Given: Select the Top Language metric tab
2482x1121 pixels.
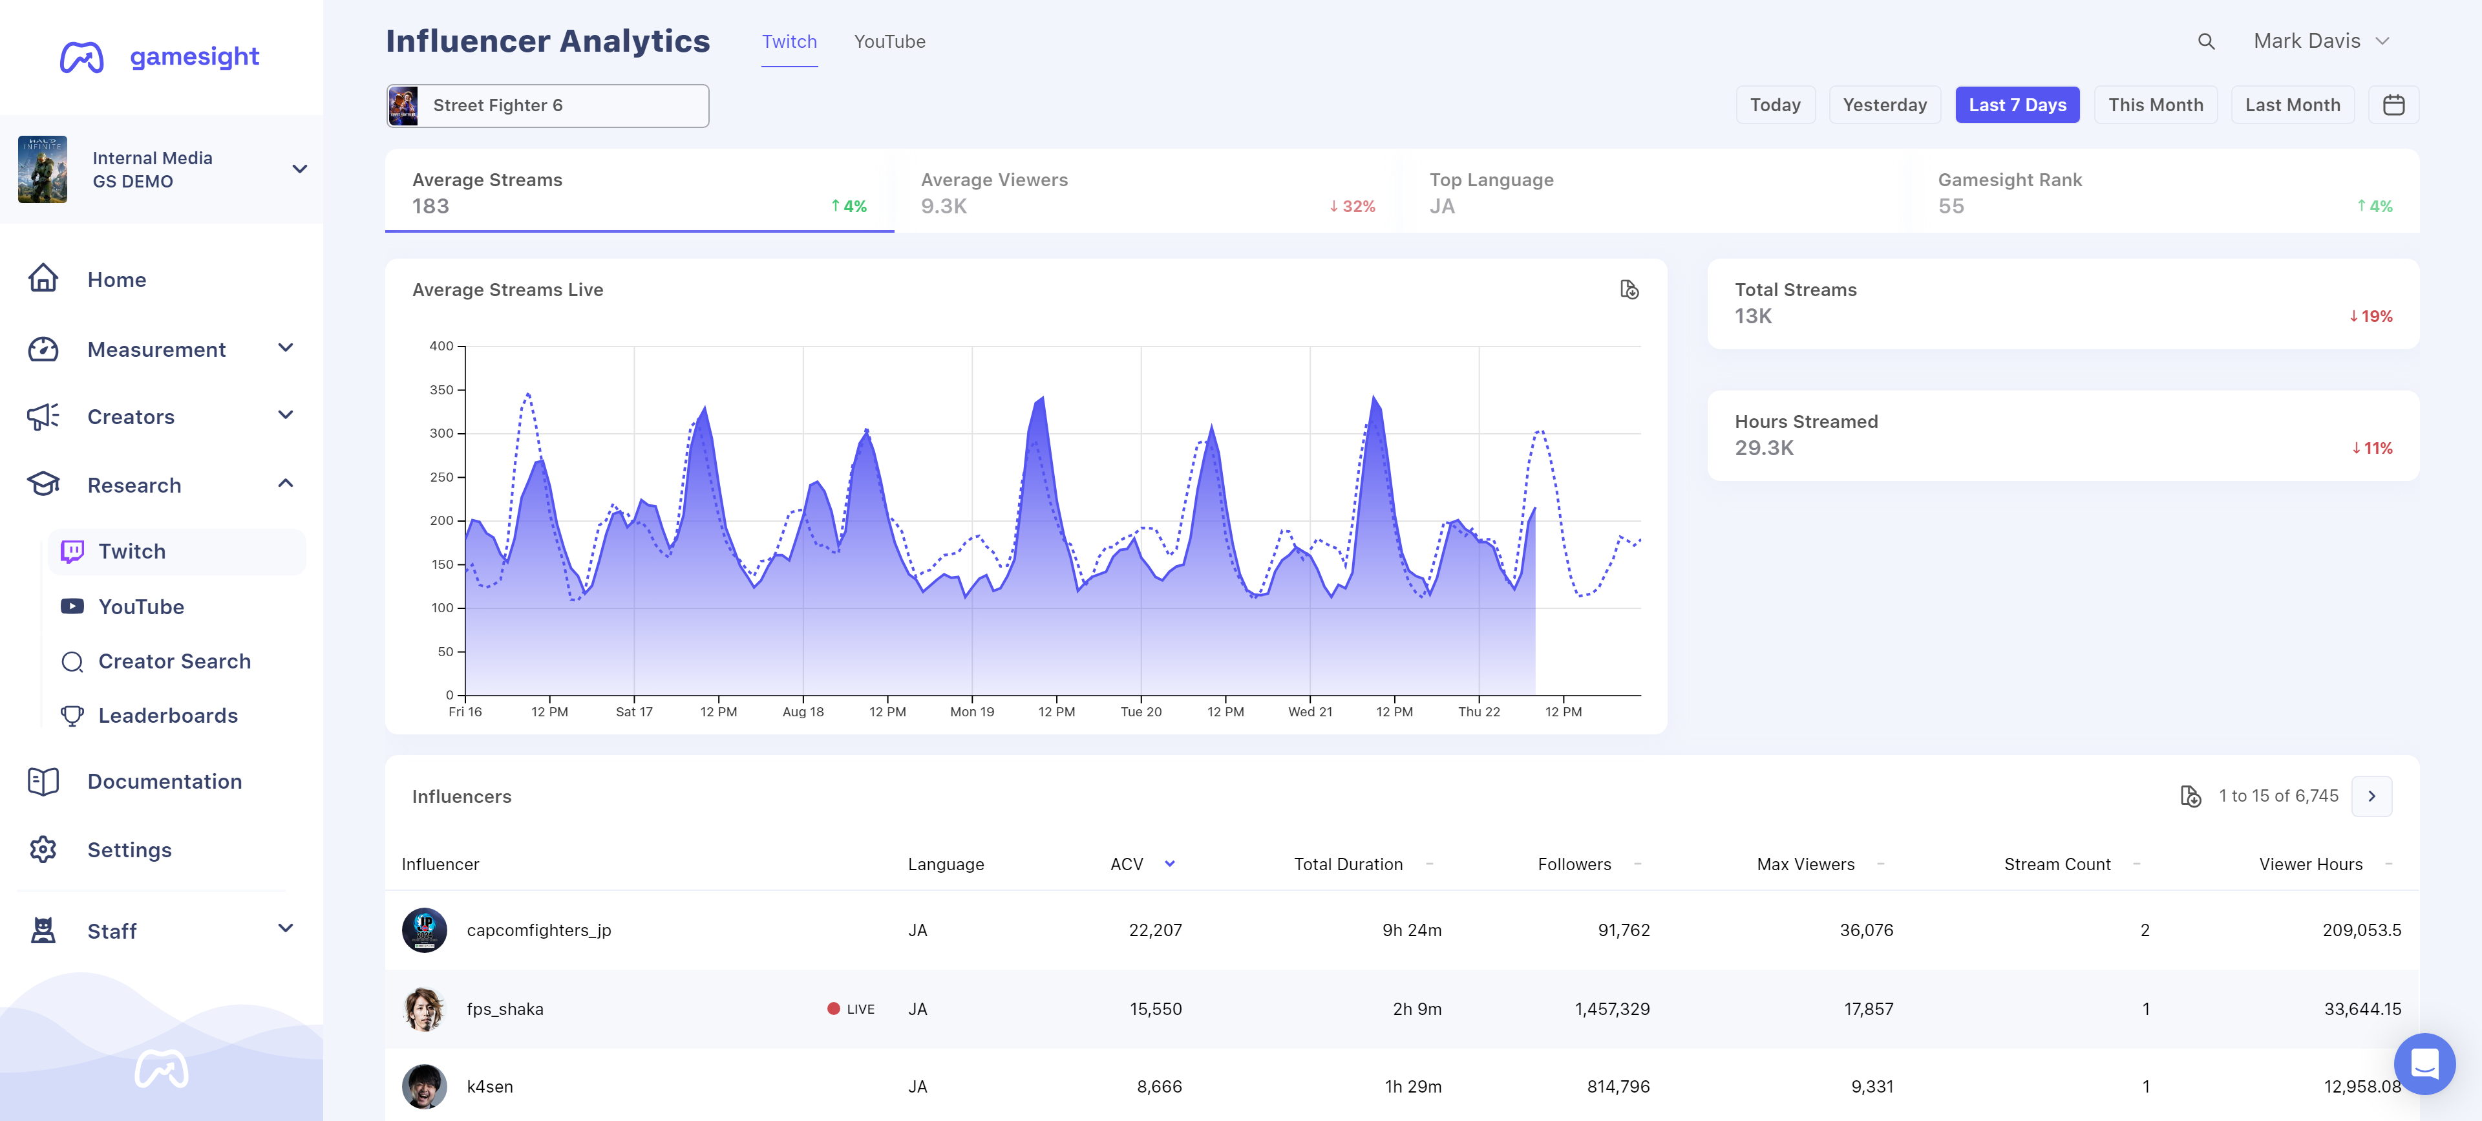Looking at the screenshot, I should (1656, 192).
